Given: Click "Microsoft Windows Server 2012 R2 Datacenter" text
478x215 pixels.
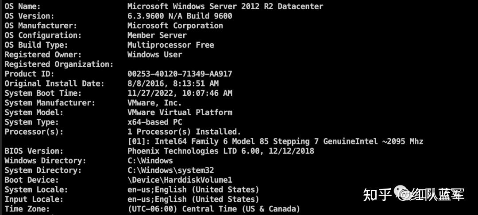Looking at the screenshot, I should 225,6.
